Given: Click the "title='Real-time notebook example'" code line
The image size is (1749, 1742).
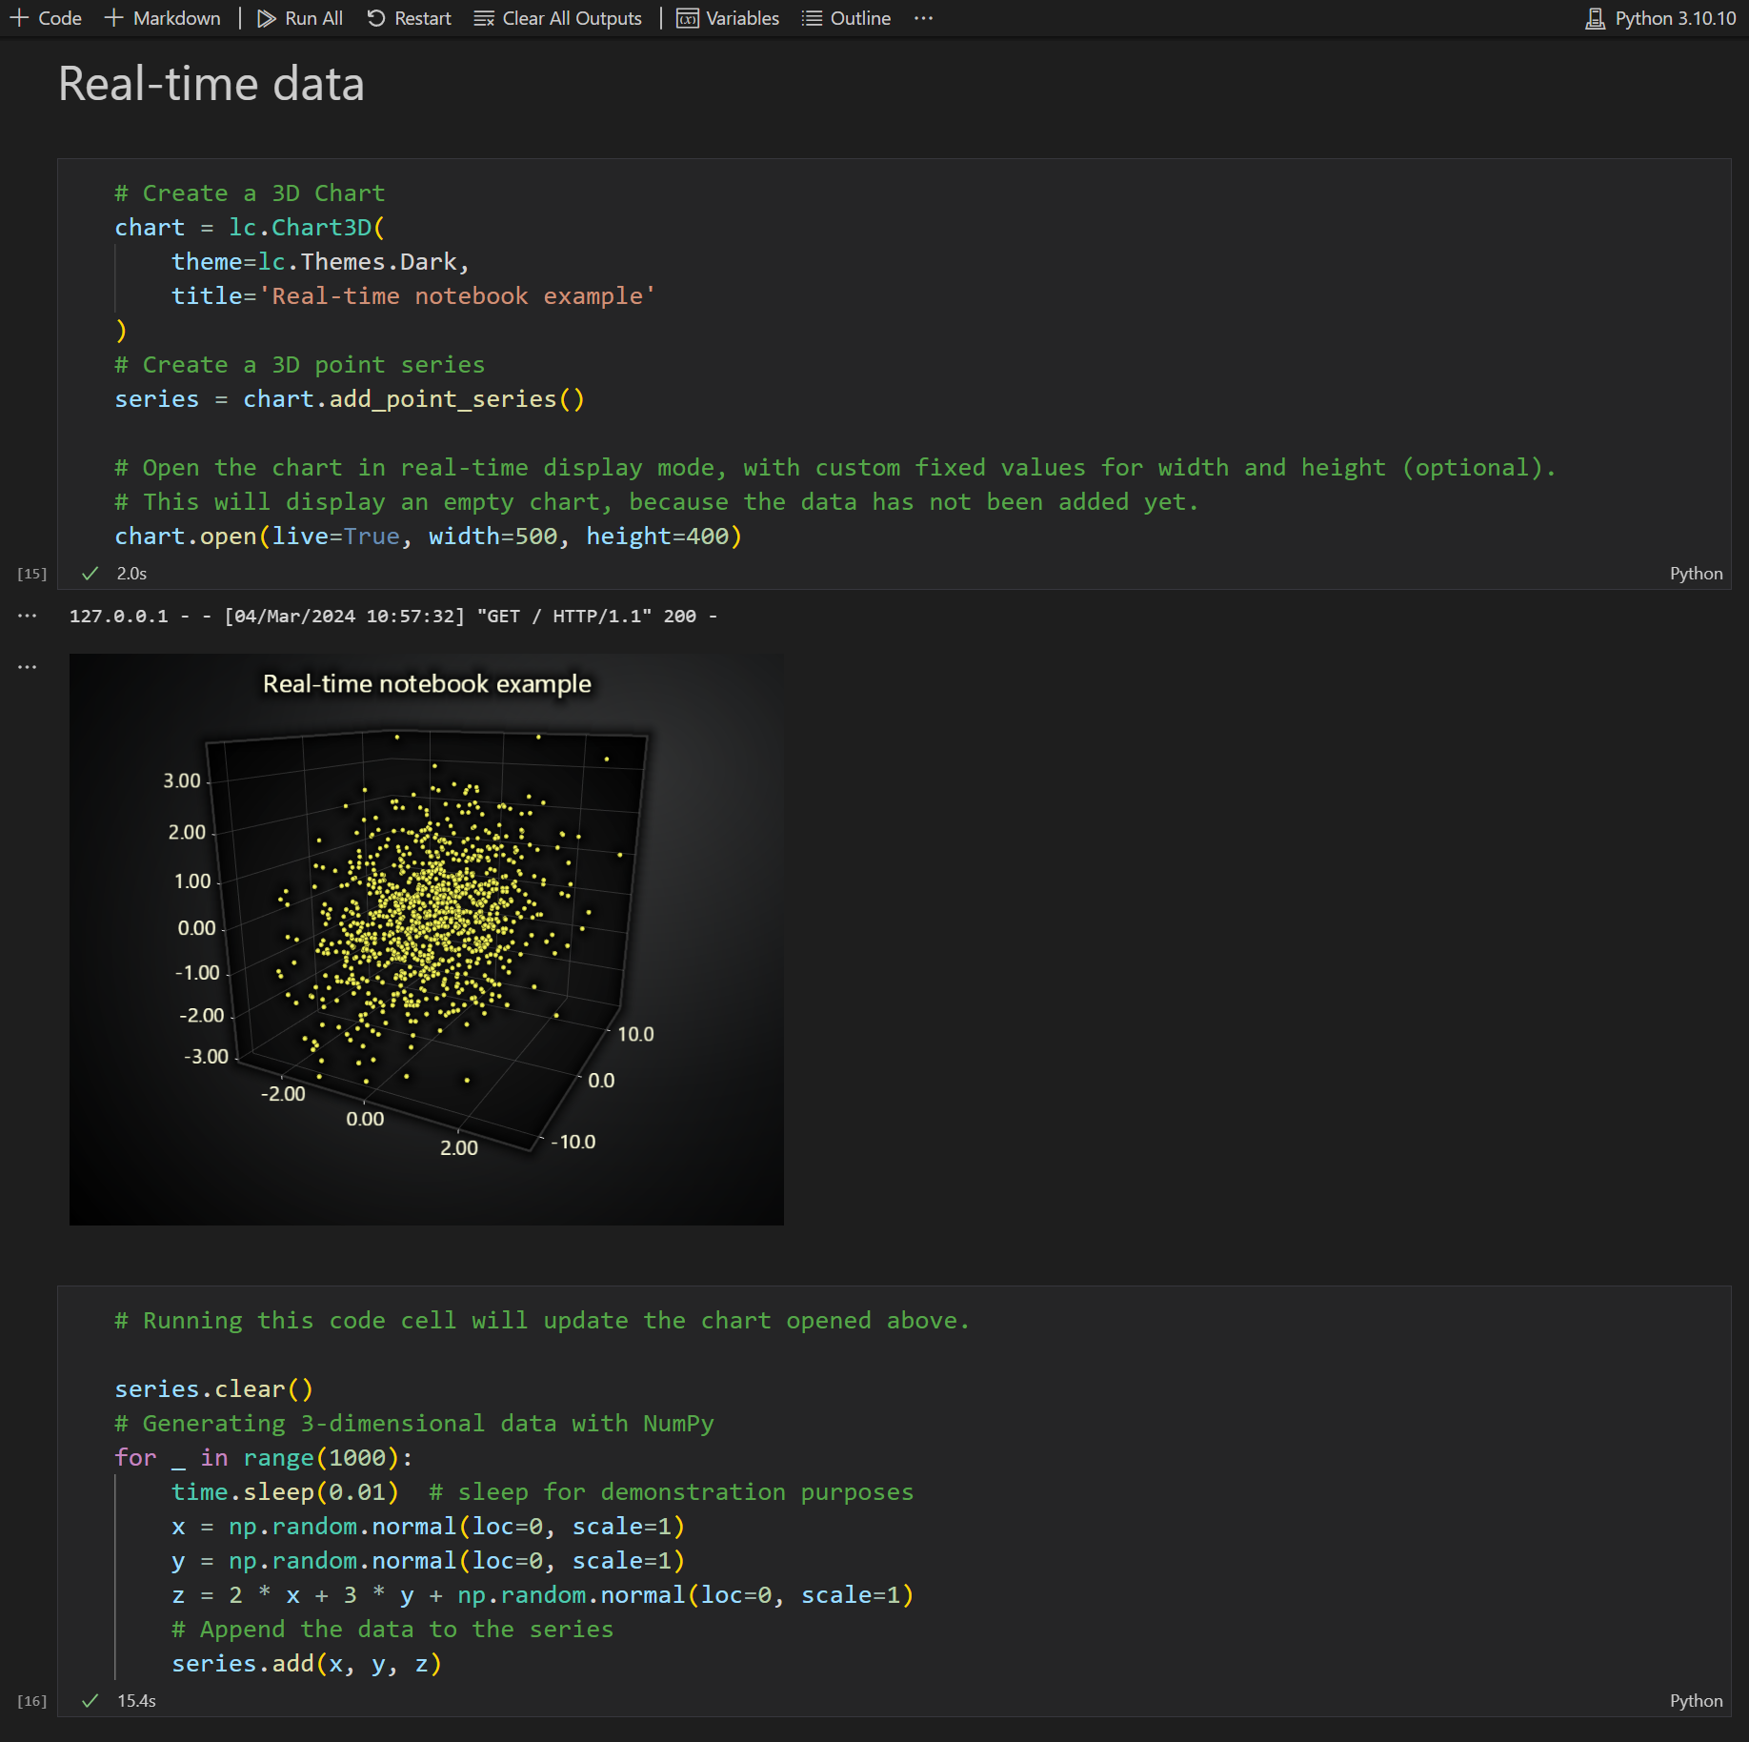Looking at the screenshot, I should coord(413,296).
